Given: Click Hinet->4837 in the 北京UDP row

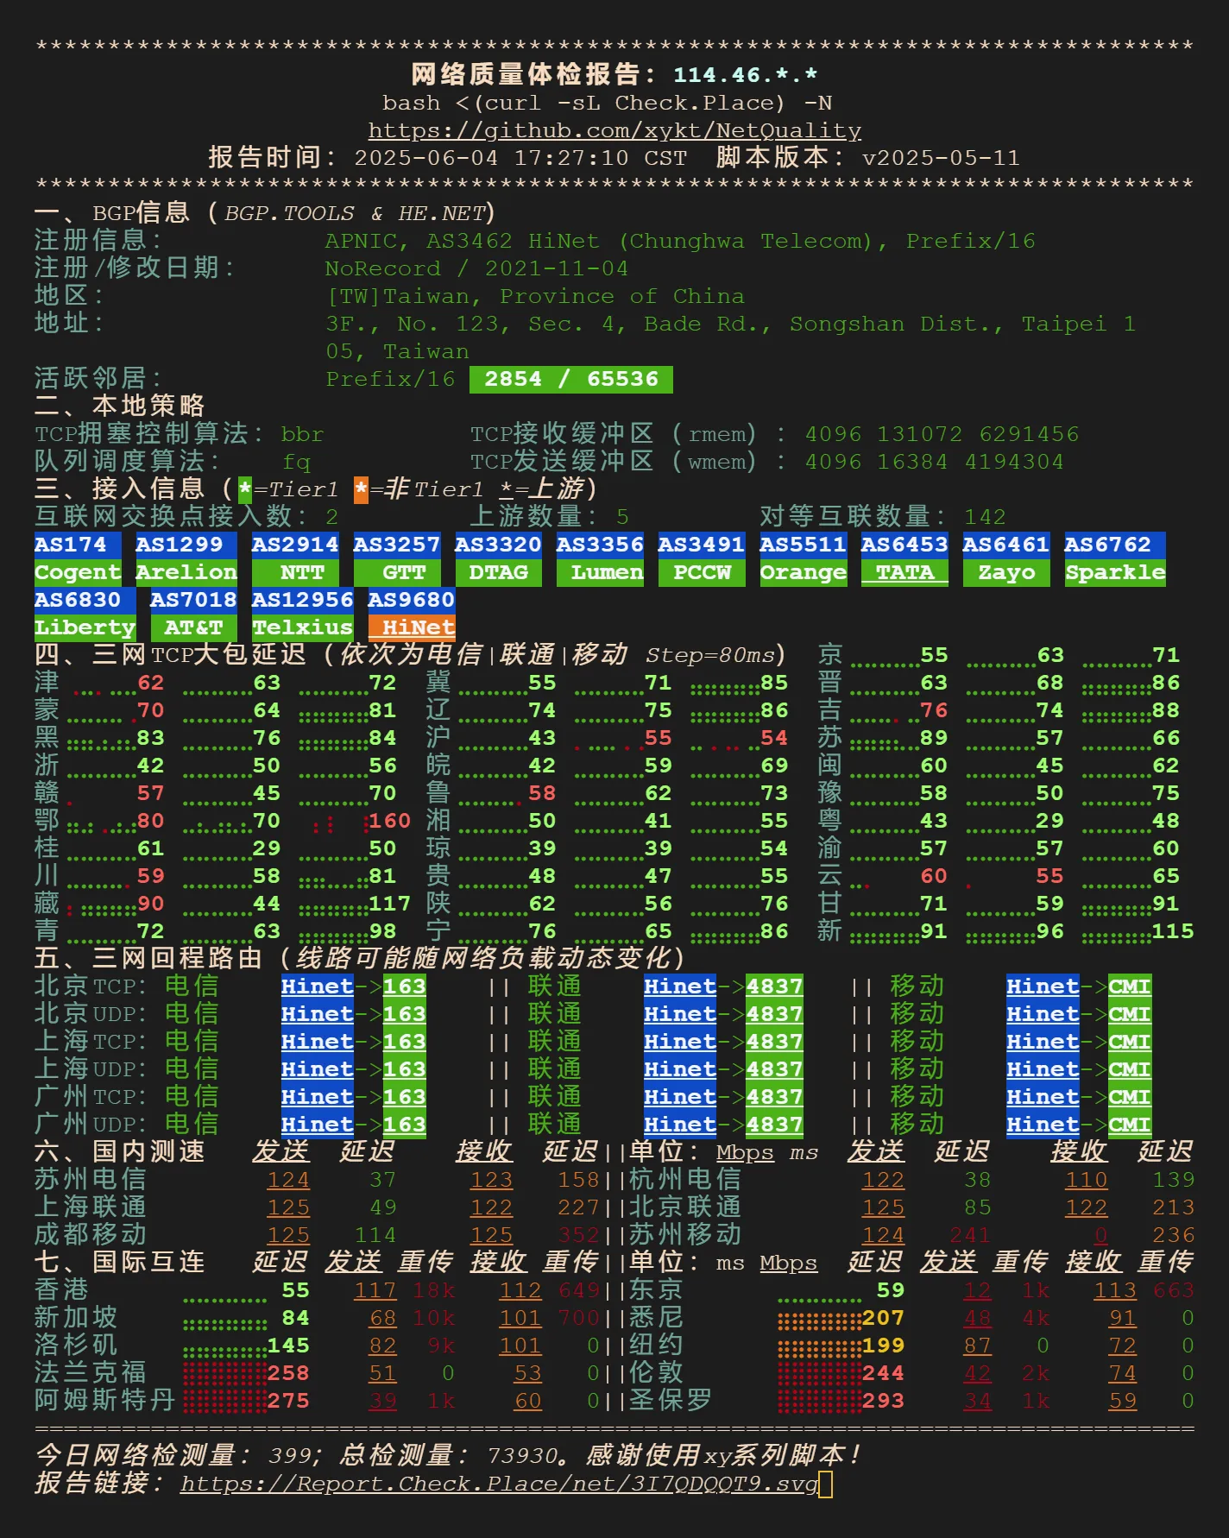Looking at the screenshot, I should [x=723, y=1014].
